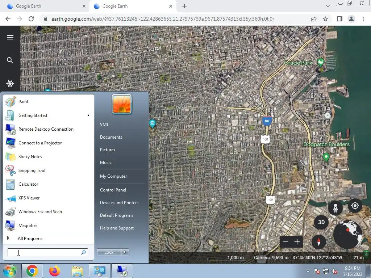This screenshot has height=278, width=371.
Task: Open the Google Earth hamburger menu
Action: coord(10,37)
